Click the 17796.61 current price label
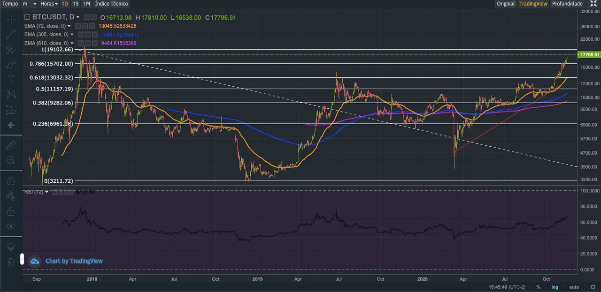 [589, 55]
